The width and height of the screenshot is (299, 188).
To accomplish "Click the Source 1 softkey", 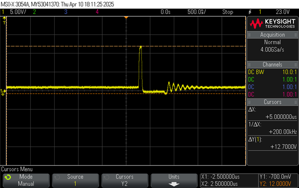I will 75,180.
